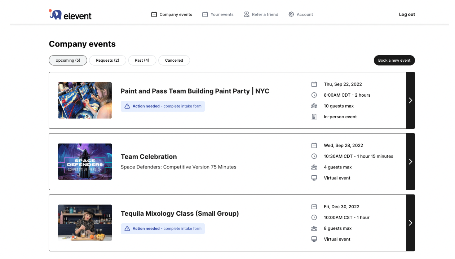Click the Company events calendar icon
Viewport: 455px width, 259px height.
154,14
